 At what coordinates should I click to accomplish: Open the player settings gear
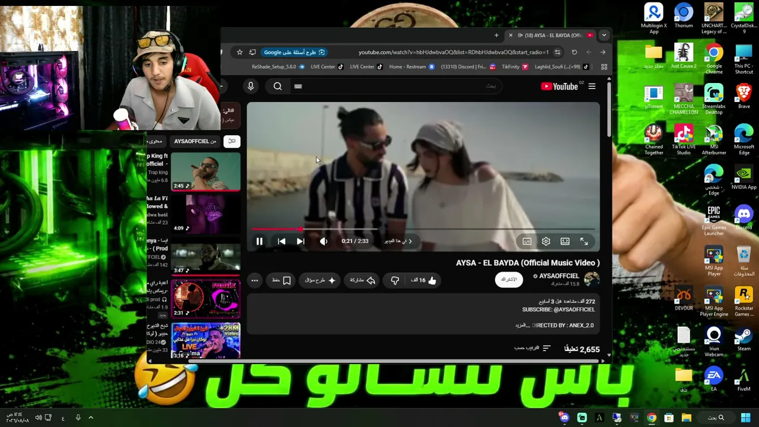(x=546, y=241)
